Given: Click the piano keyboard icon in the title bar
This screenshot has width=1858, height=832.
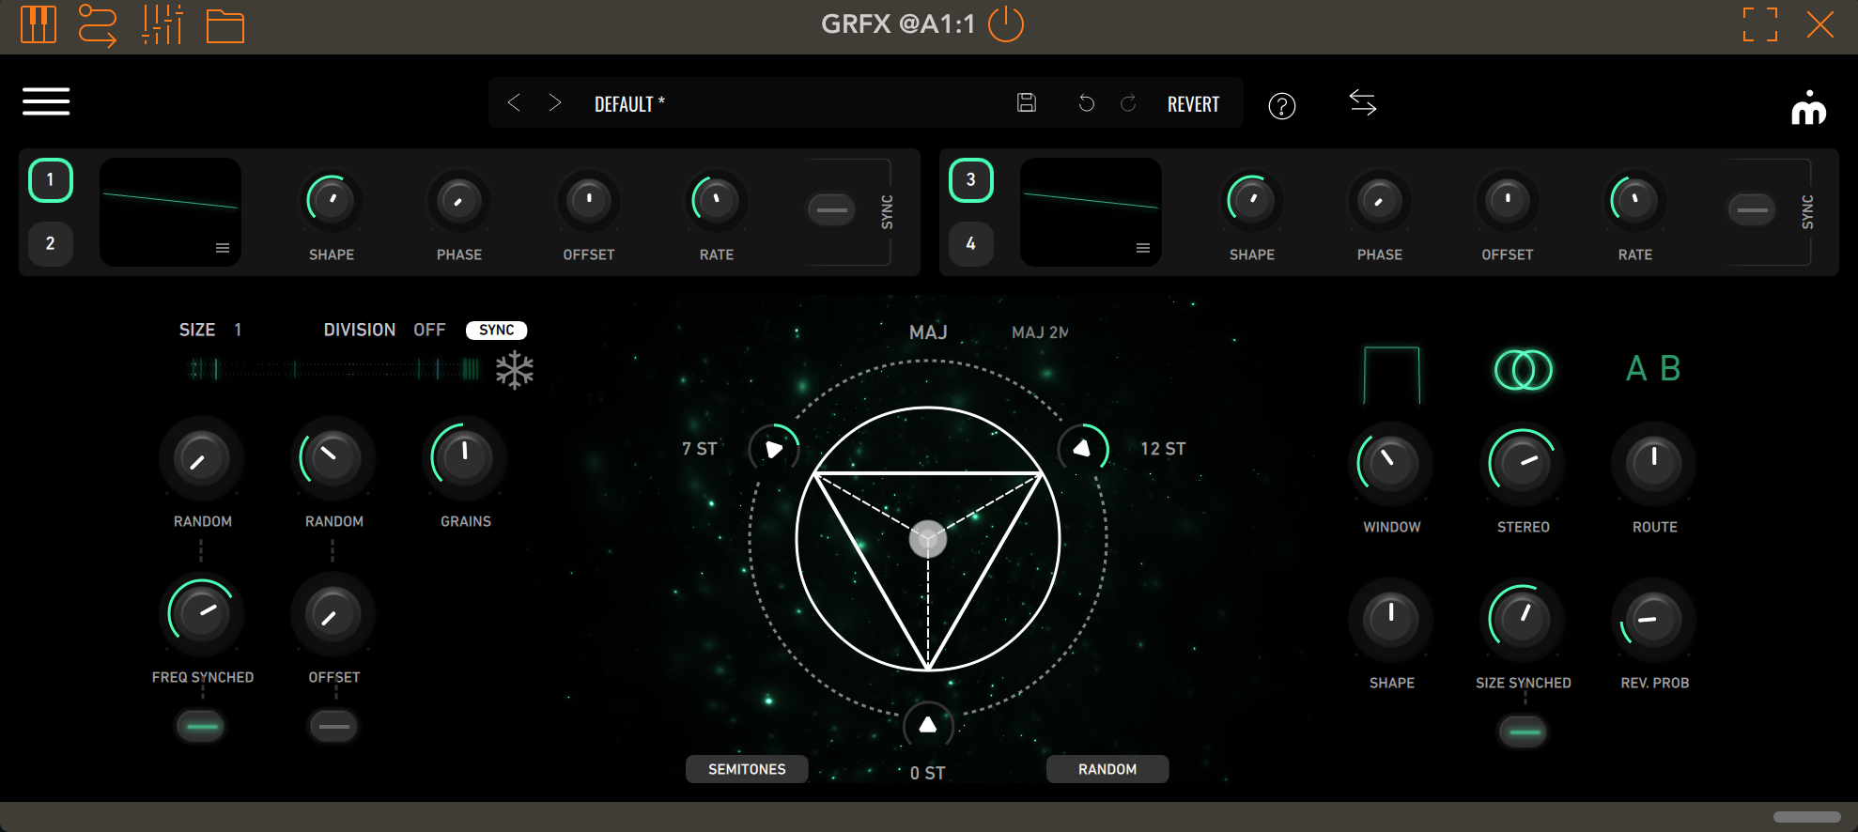Looking at the screenshot, I should pyautogui.click(x=39, y=24).
